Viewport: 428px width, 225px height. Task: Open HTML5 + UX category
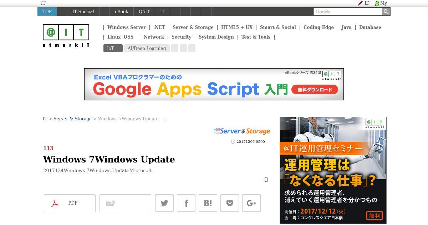[237, 27]
